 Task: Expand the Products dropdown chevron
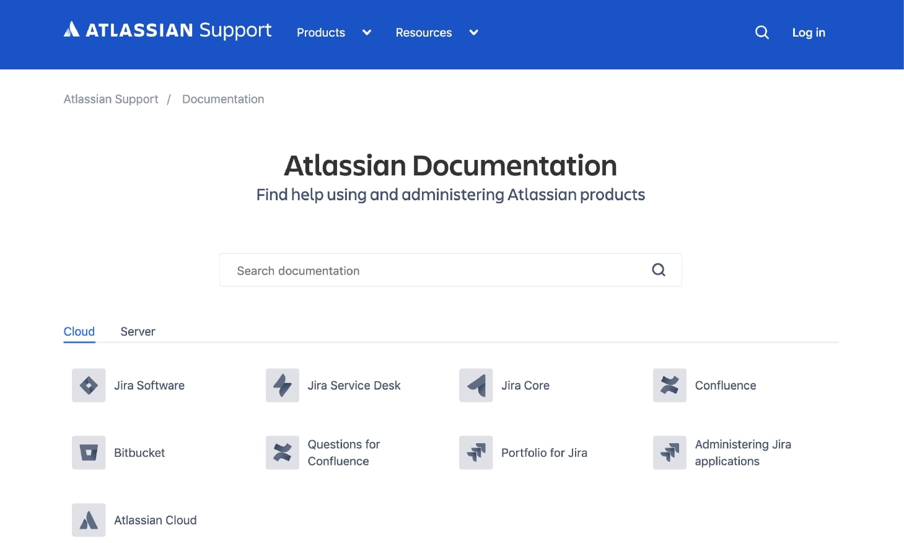point(367,33)
